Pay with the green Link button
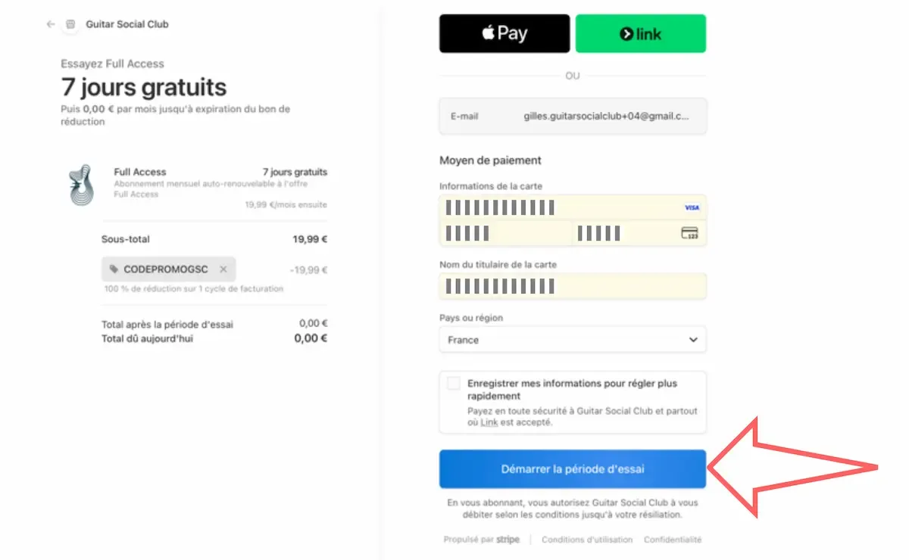The width and height of the screenshot is (909, 560). click(x=640, y=33)
